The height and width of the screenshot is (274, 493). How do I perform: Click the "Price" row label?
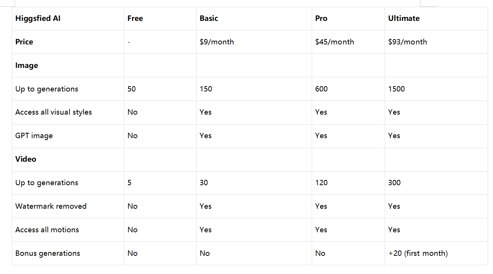[x=24, y=42]
